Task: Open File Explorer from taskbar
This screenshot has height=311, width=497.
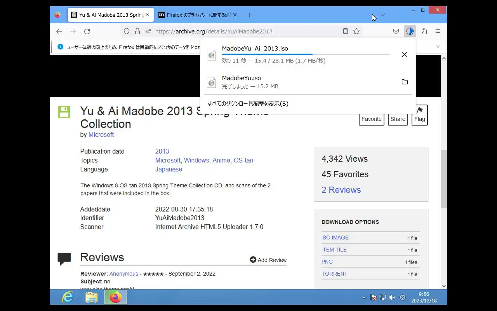Action: click(92, 297)
